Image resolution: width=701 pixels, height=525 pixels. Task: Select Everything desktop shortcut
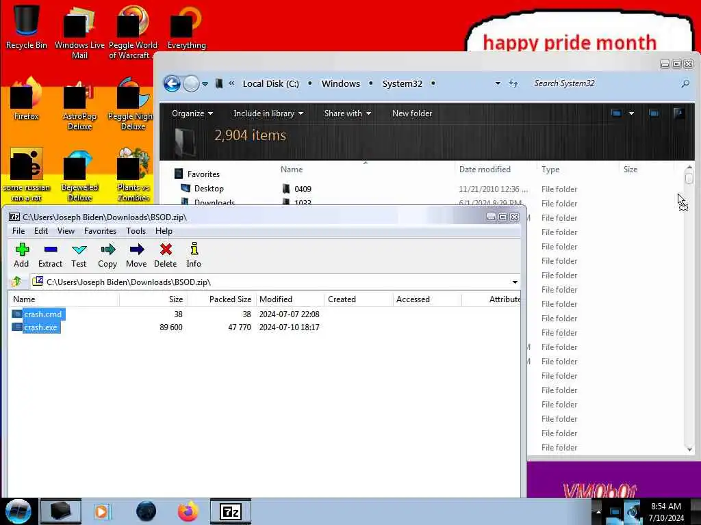pos(186,27)
